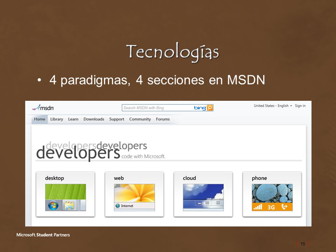
Task: Click the restore icon in cloud thumbnail
Action: tap(207, 203)
